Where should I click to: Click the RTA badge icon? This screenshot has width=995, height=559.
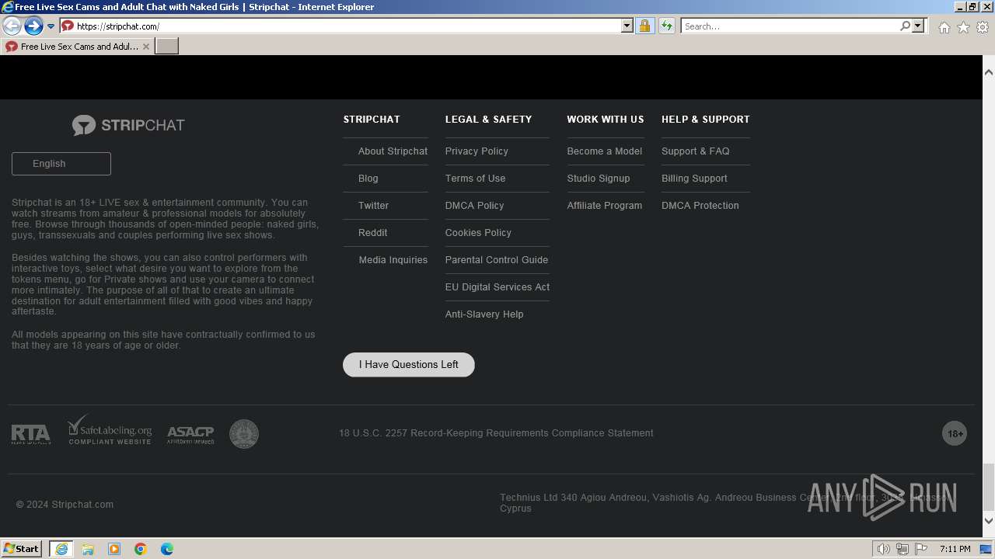(31, 434)
